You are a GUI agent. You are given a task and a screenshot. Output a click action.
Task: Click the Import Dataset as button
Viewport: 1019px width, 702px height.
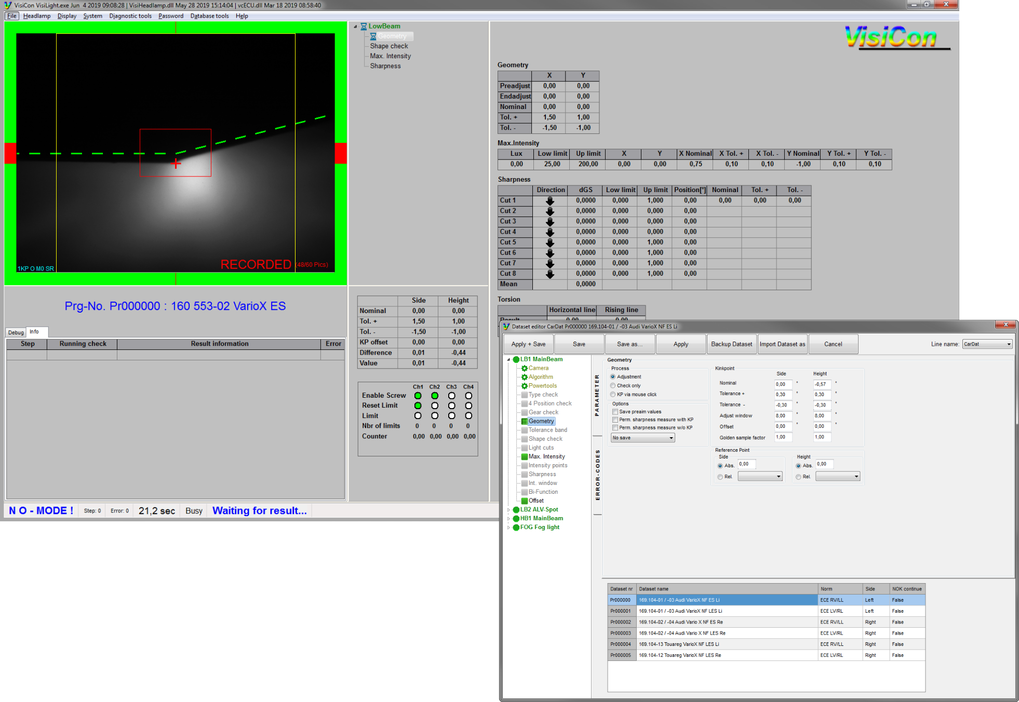[782, 344]
